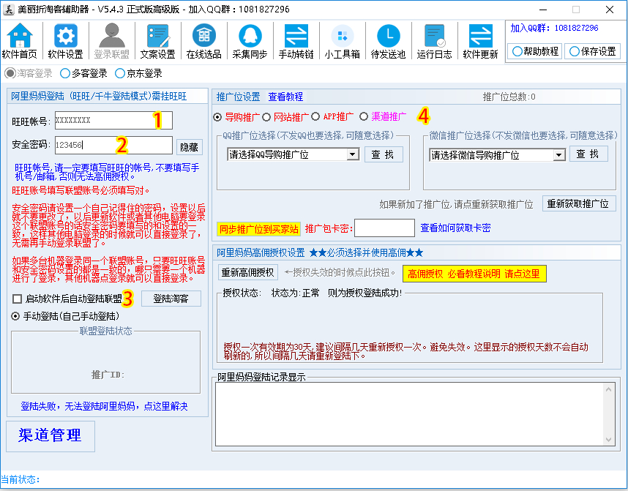The image size is (628, 491).
Task: Click the 登陆失败 点这里解决 link
Action: [104, 406]
